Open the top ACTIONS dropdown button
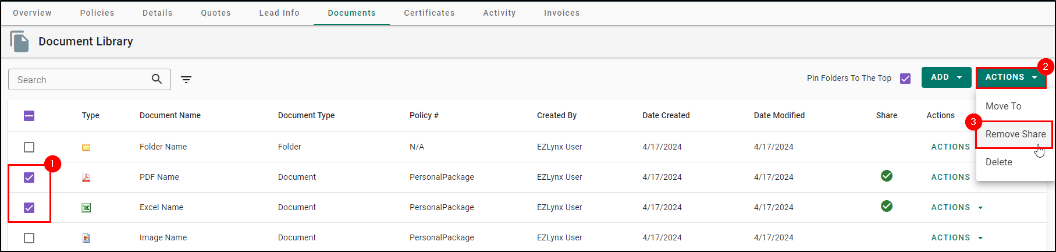 point(1011,77)
